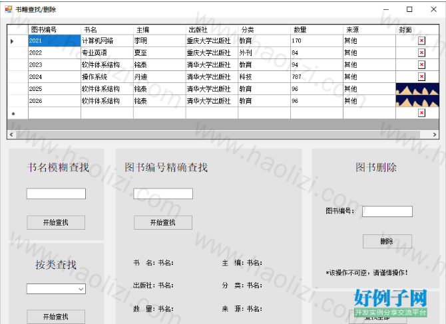Click the 删除 button
Viewport: 446px width, 324px height.
(387, 242)
